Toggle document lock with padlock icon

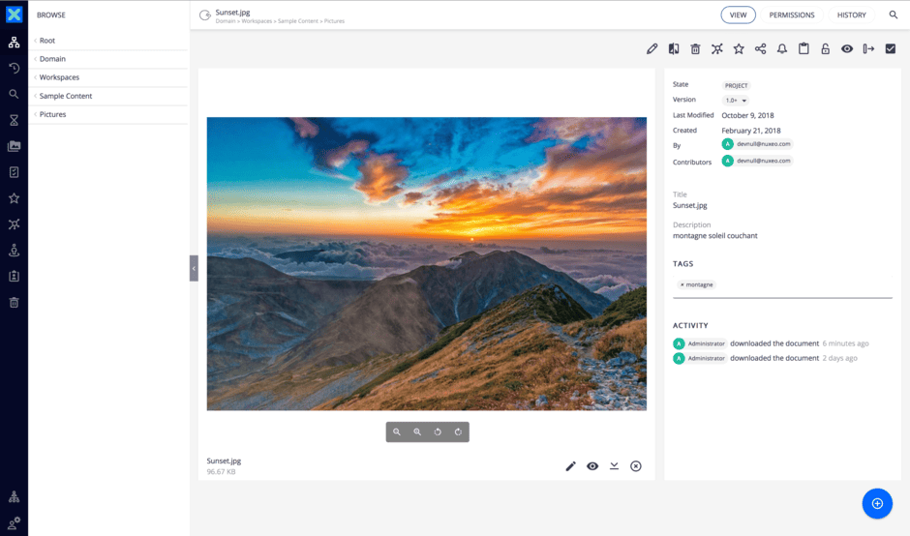pos(825,48)
